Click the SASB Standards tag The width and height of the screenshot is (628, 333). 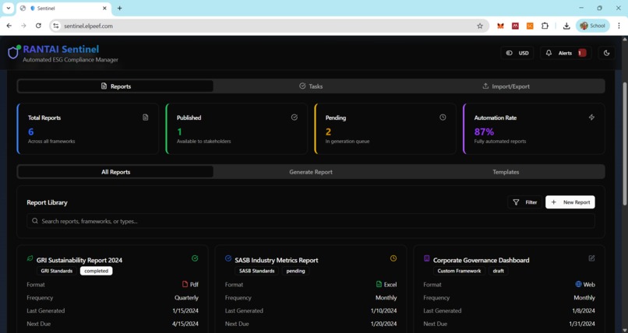tap(256, 271)
